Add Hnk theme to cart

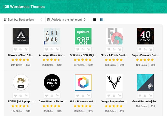point(89,96)
